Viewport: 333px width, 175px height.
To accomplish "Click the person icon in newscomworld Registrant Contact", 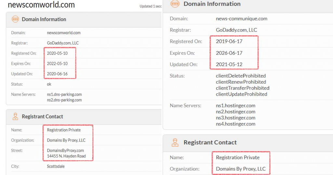I will [15, 116].
